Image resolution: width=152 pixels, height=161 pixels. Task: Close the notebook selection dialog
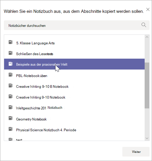coord(148,9)
